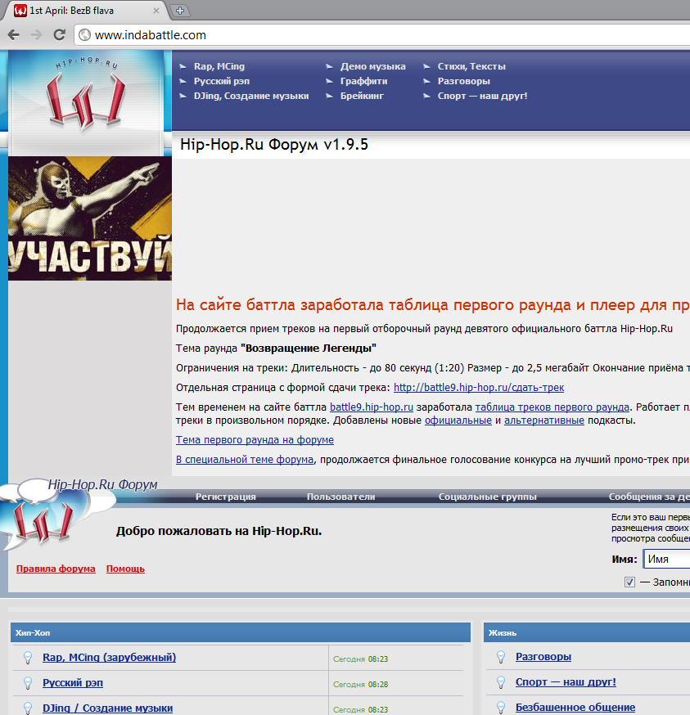Select 'Пользователи' in the forum menu bar
Image resolution: width=690 pixels, height=715 pixels.
pos(340,497)
